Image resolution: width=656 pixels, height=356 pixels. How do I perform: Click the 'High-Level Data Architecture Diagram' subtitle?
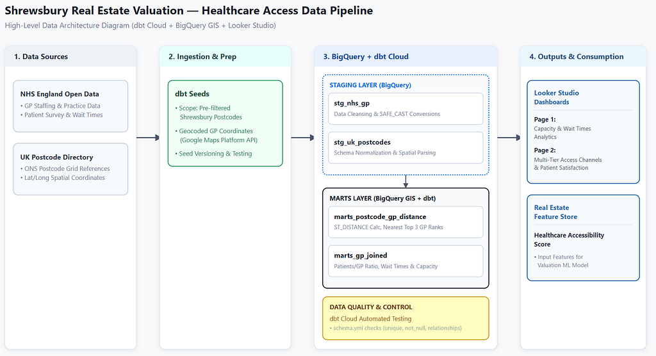click(x=140, y=26)
